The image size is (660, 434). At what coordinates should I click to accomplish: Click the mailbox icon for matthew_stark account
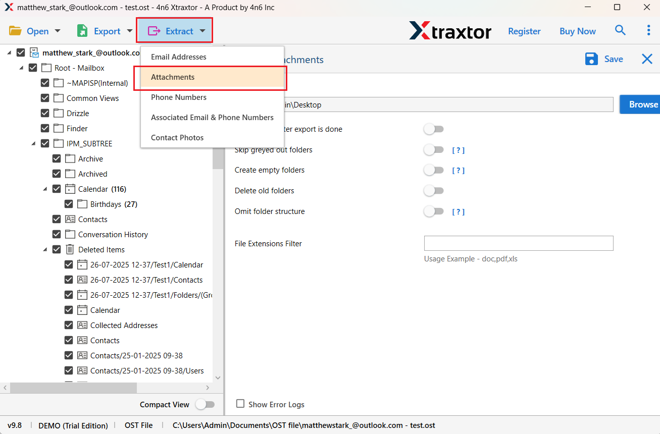[x=34, y=52]
